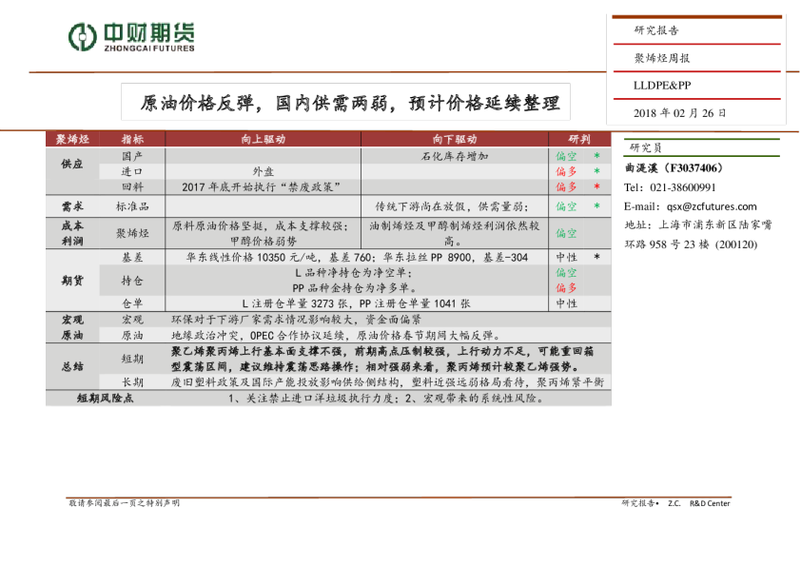Select the 研究报告 label in sidebar
Screen dimensions: 801x566
[656, 30]
